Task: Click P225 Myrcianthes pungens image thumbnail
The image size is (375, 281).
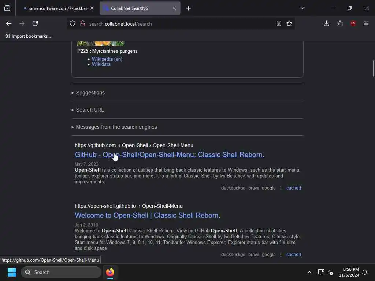Action: click(101, 44)
